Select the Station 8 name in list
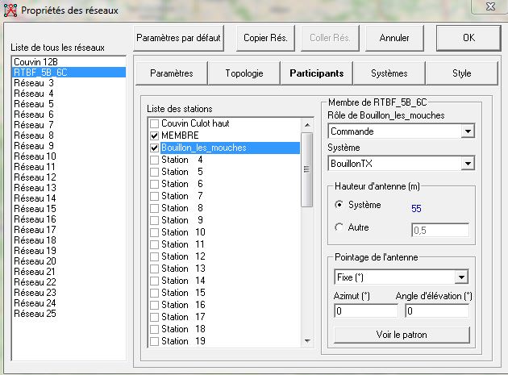This screenshot has width=508, height=375. point(182,208)
